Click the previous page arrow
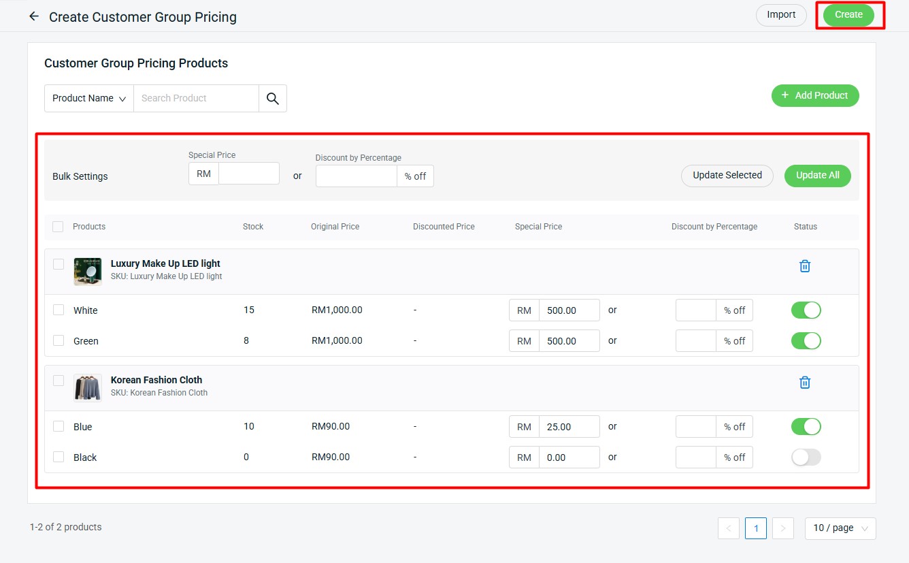The width and height of the screenshot is (909, 563). [x=728, y=528]
